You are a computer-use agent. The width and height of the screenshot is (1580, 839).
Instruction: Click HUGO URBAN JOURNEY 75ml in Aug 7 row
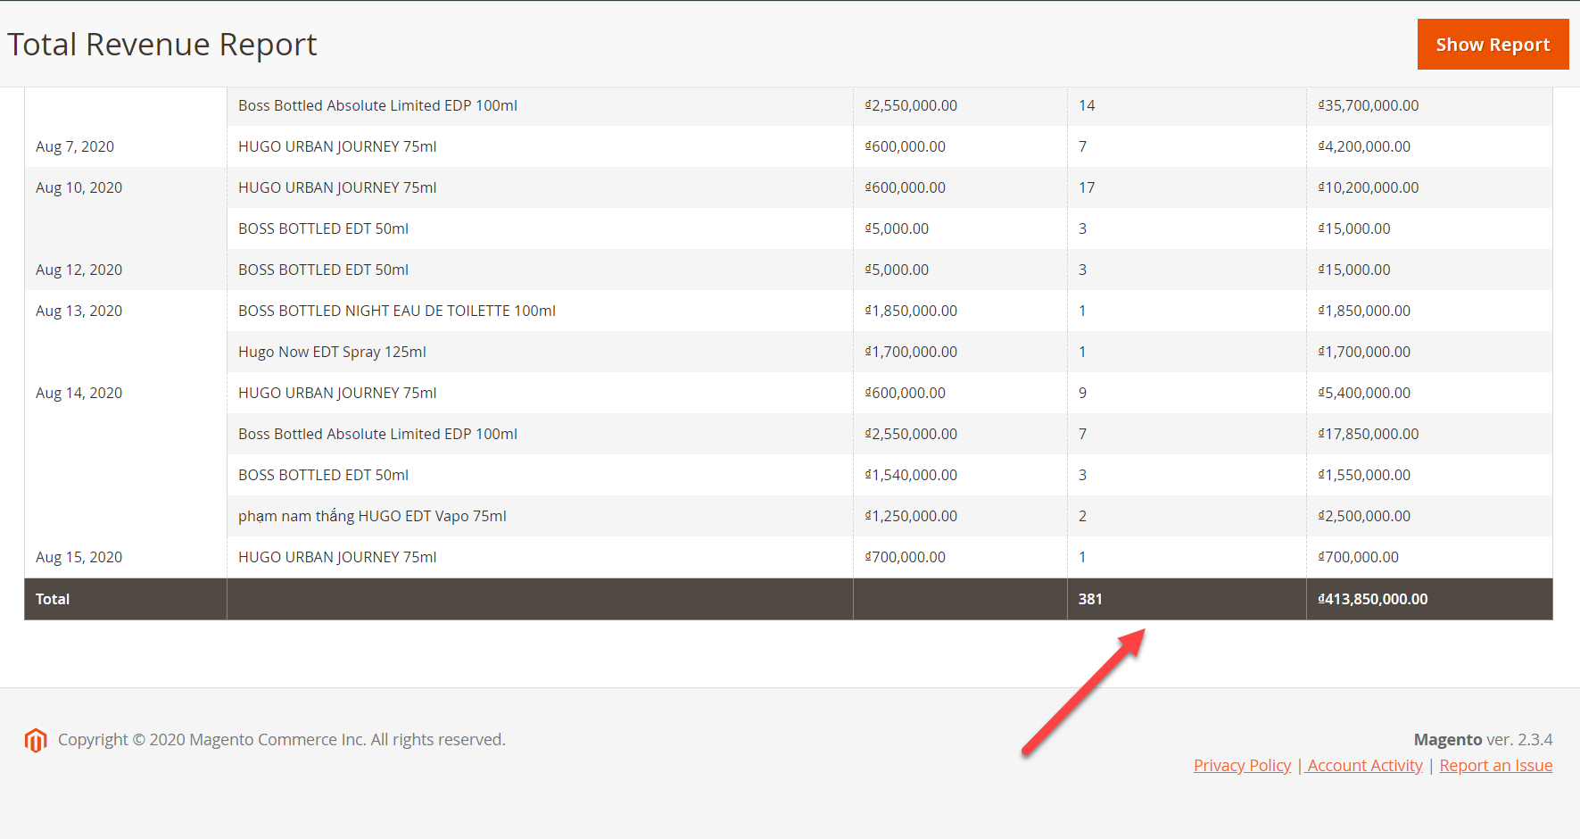click(x=337, y=146)
